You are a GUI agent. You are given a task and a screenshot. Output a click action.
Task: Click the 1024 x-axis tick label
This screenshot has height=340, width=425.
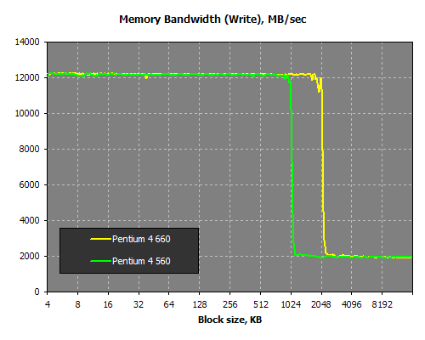coord(291,304)
